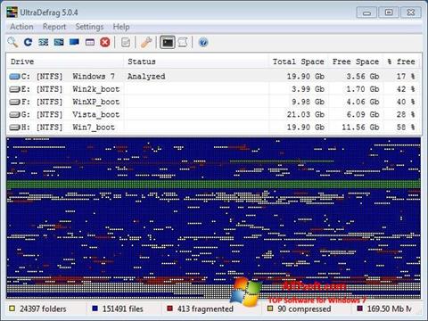Open the boot time script icon
This screenshot has height=321, width=428.
coord(183,42)
